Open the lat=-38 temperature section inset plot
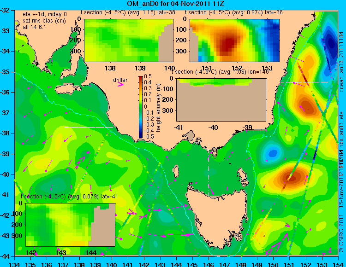This screenshot has width=346, height=267. tap(128, 41)
